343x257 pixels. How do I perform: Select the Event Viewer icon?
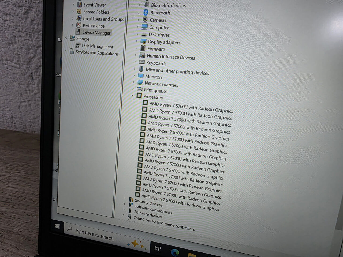[x=80, y=5]
